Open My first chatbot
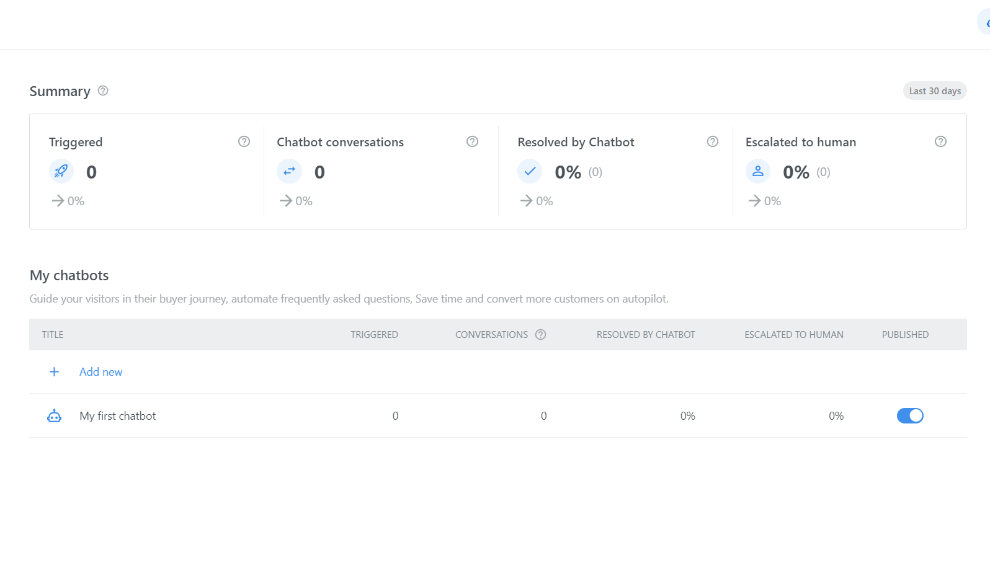 pos(117,416)
